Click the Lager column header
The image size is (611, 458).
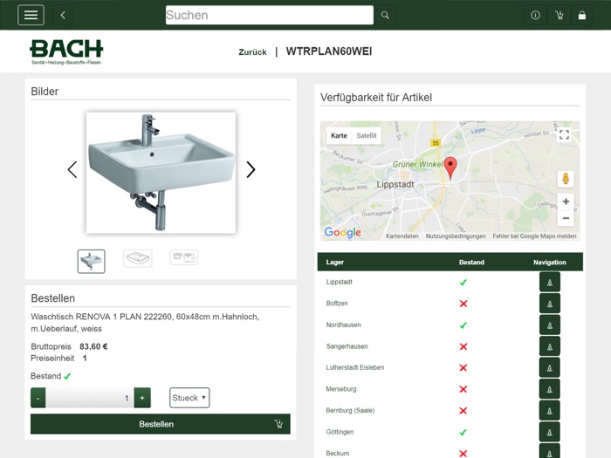click(334, 262)
